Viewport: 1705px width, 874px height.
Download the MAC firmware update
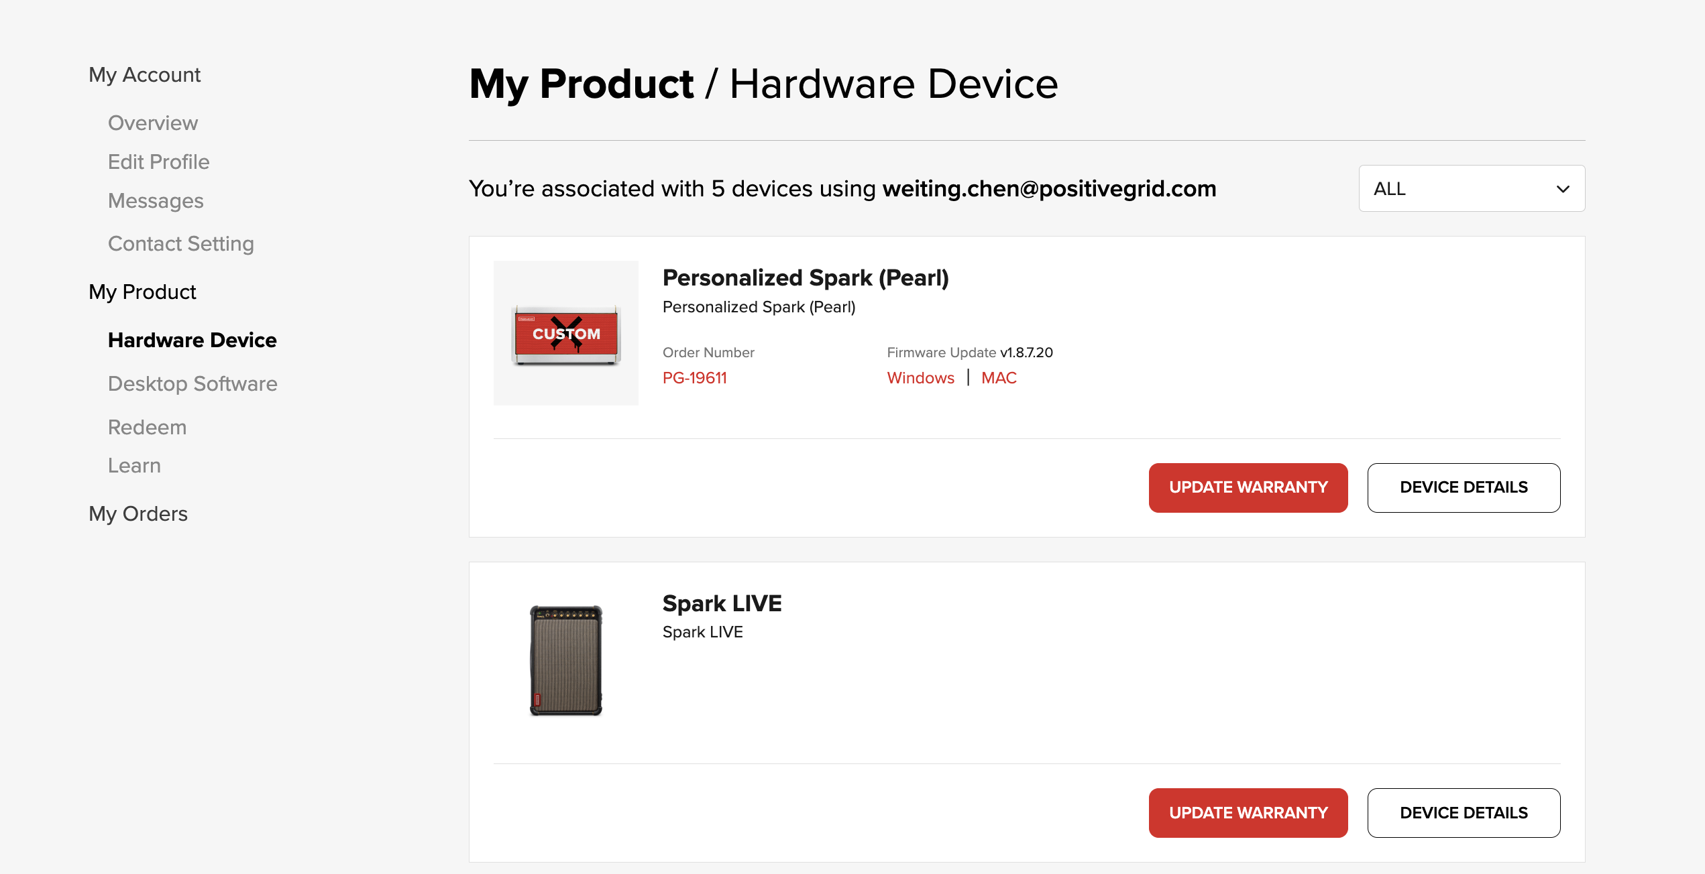[999, 378]
